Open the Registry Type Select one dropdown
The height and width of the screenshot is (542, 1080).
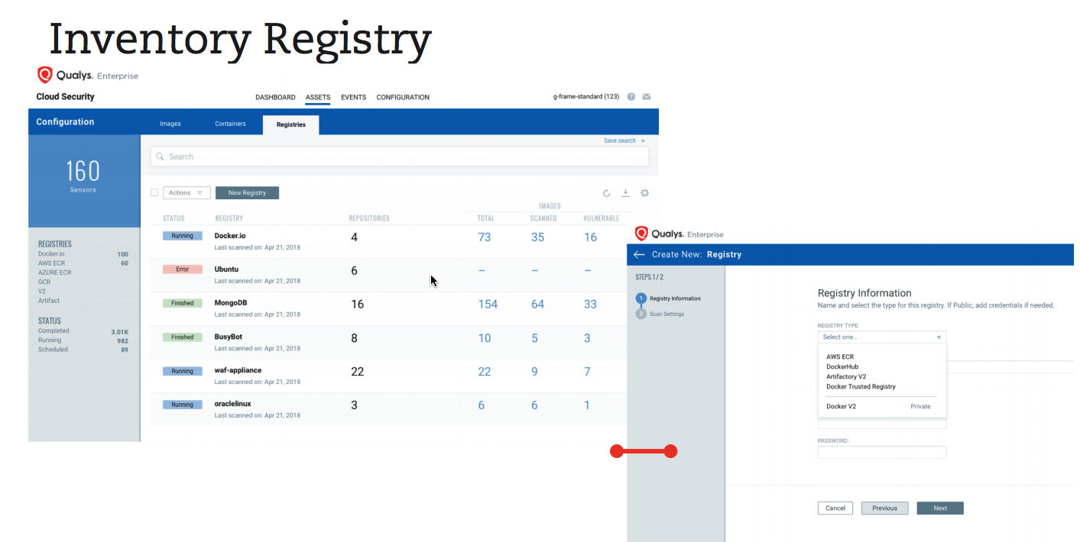(882, 337)
